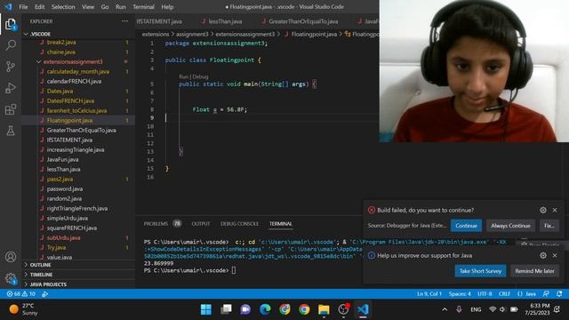The image size is (569, 320).
Task: Open Java survey notification settings gear
Action: point(543,255)
